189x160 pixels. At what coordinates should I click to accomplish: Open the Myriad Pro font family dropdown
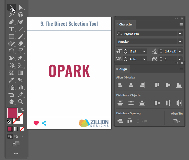coord(180,34)
